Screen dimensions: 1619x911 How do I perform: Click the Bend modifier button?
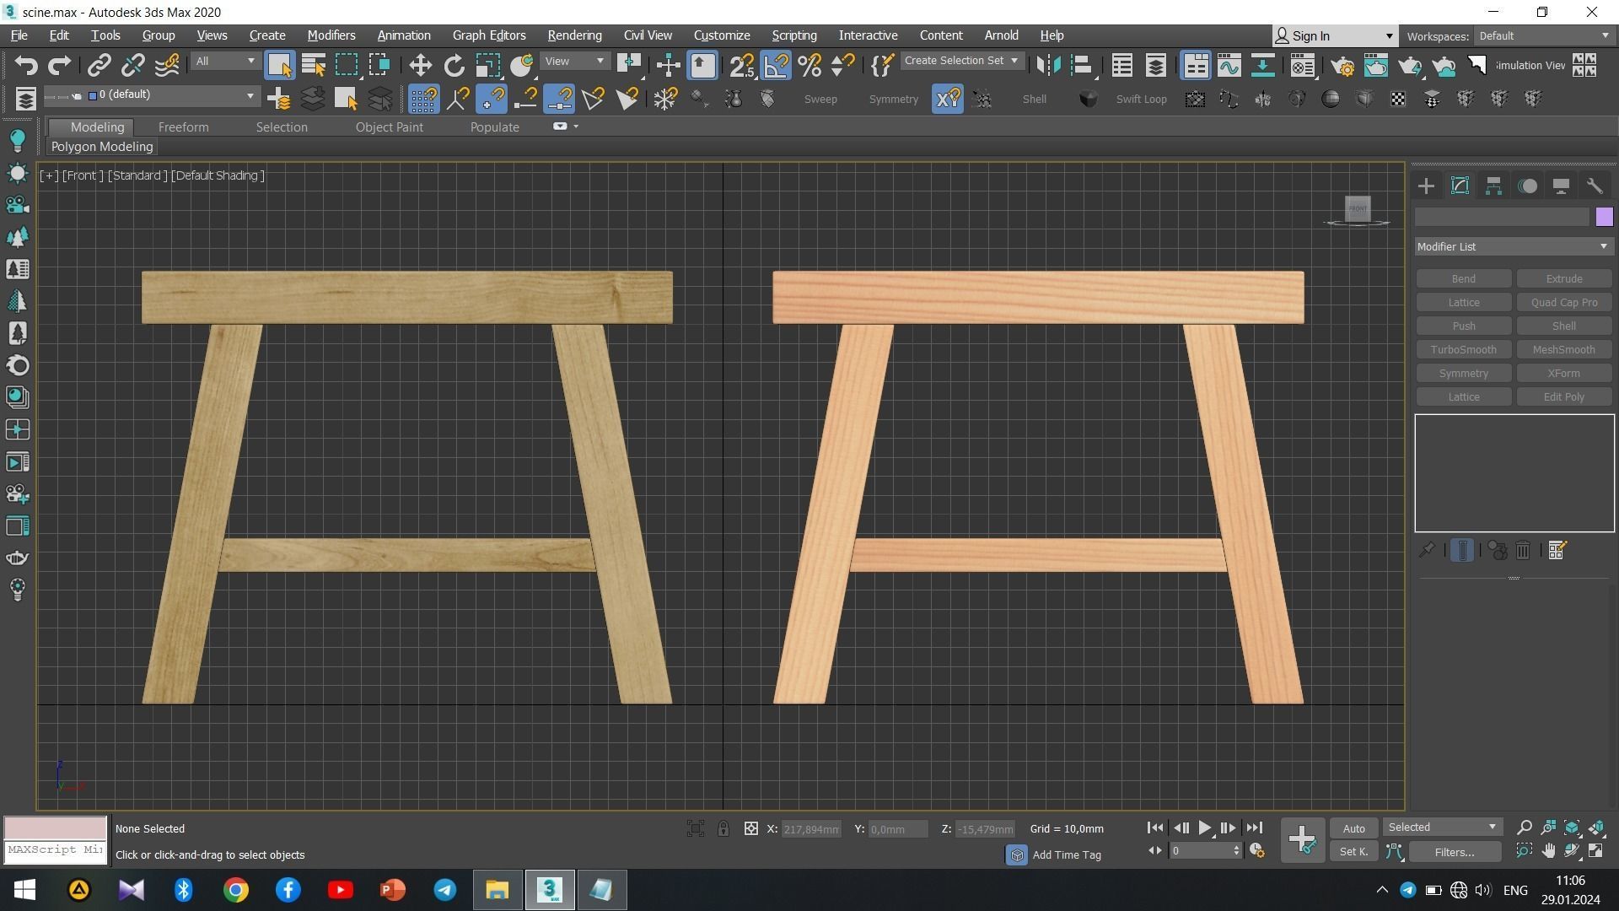(1463, 279)
